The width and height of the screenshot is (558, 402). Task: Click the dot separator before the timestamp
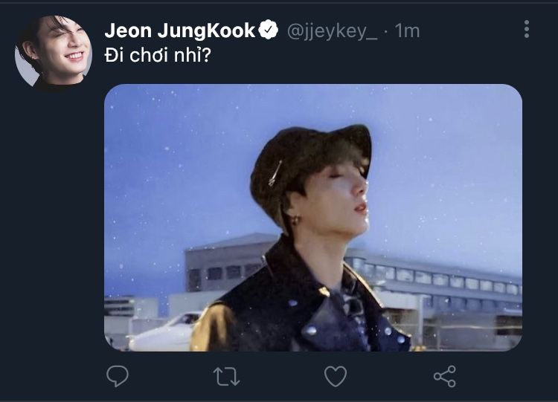point(387,30)
